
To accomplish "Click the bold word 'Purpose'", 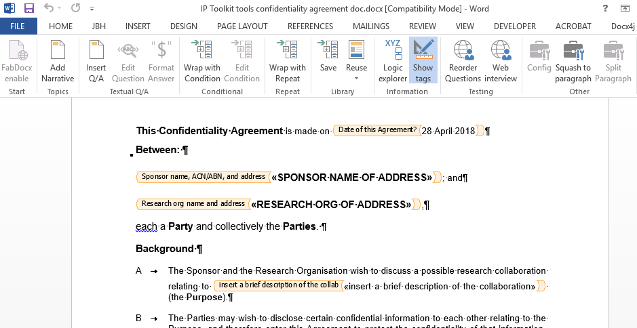I will click(205, 297).
